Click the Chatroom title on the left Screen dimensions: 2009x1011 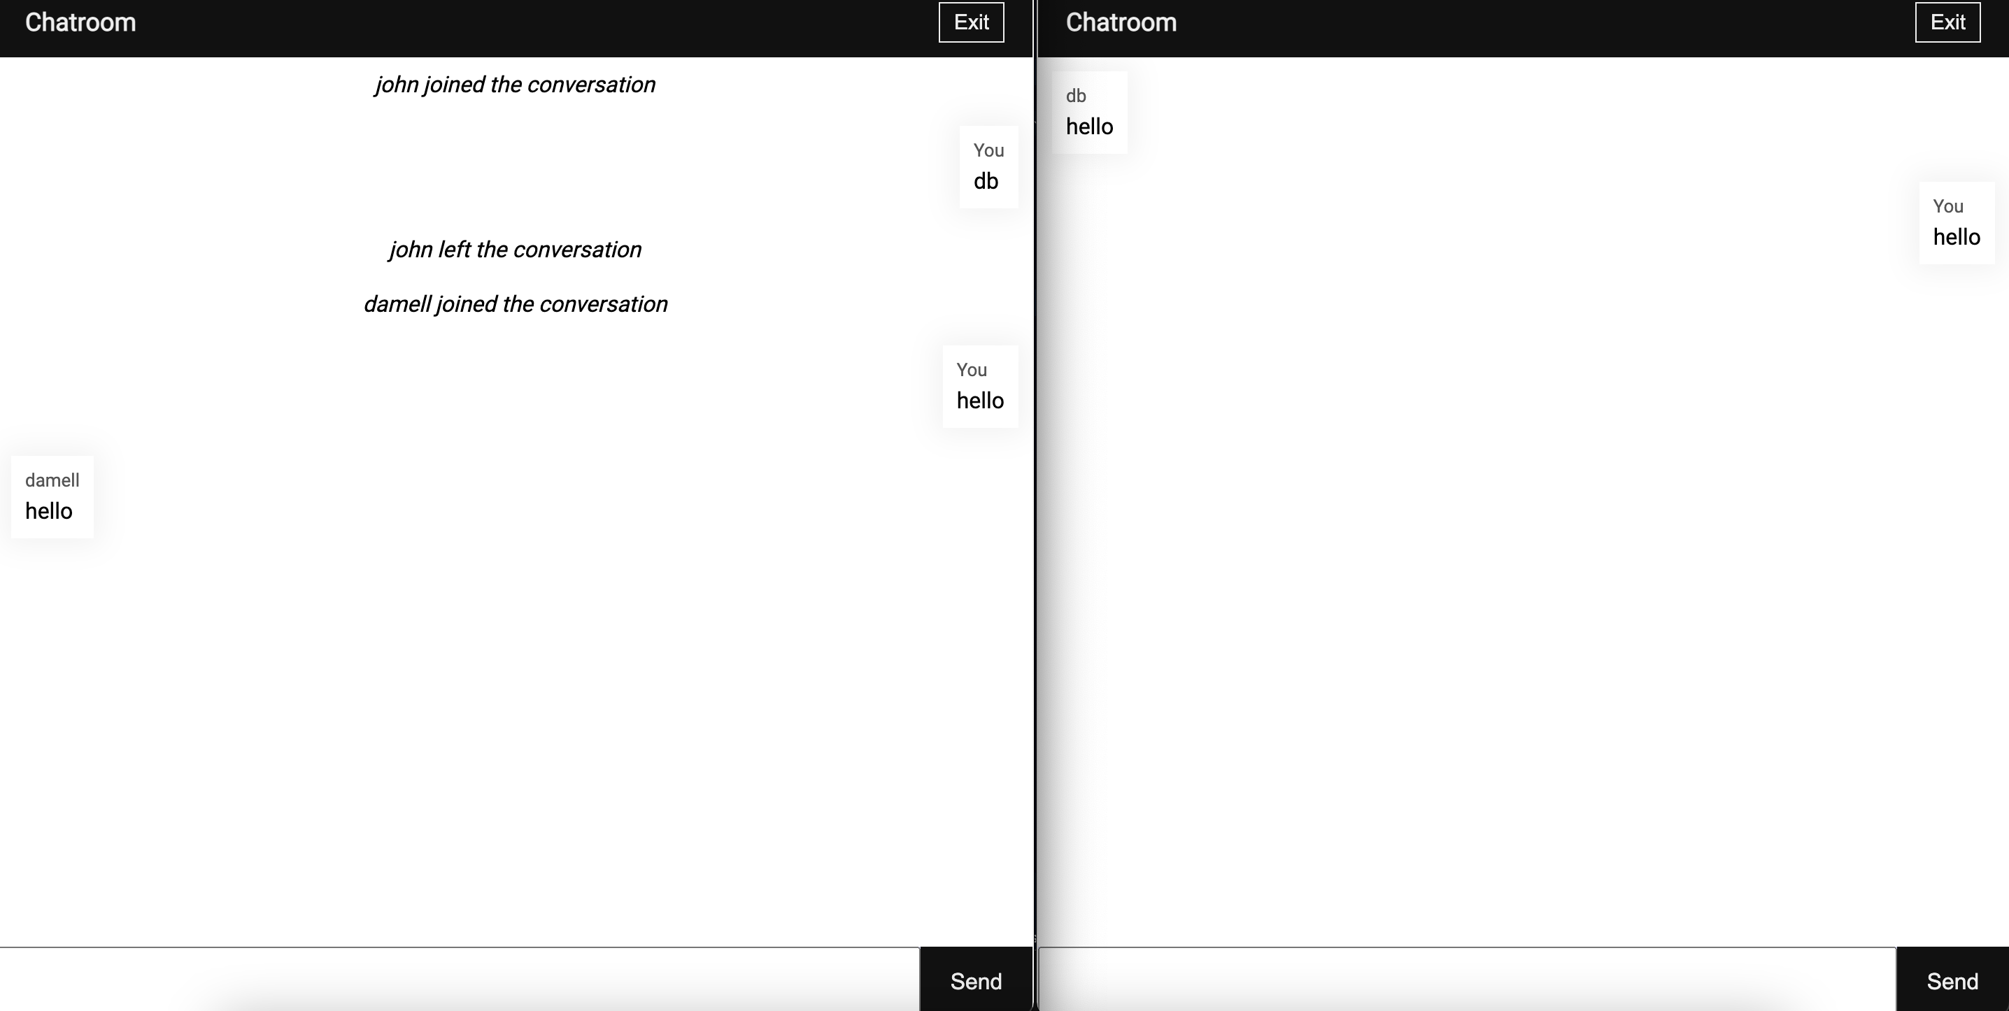(x=79, y=22)
